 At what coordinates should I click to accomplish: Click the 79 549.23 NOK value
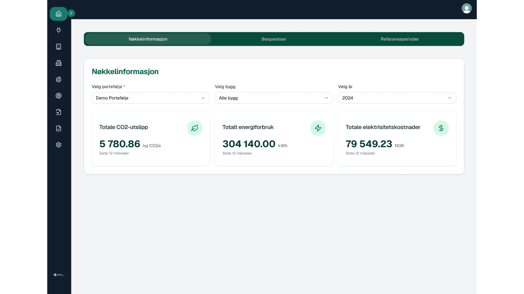369,144
